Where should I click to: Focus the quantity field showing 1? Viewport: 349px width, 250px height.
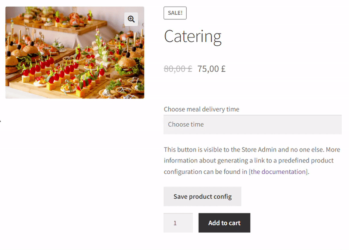click(x=178, y=223)
